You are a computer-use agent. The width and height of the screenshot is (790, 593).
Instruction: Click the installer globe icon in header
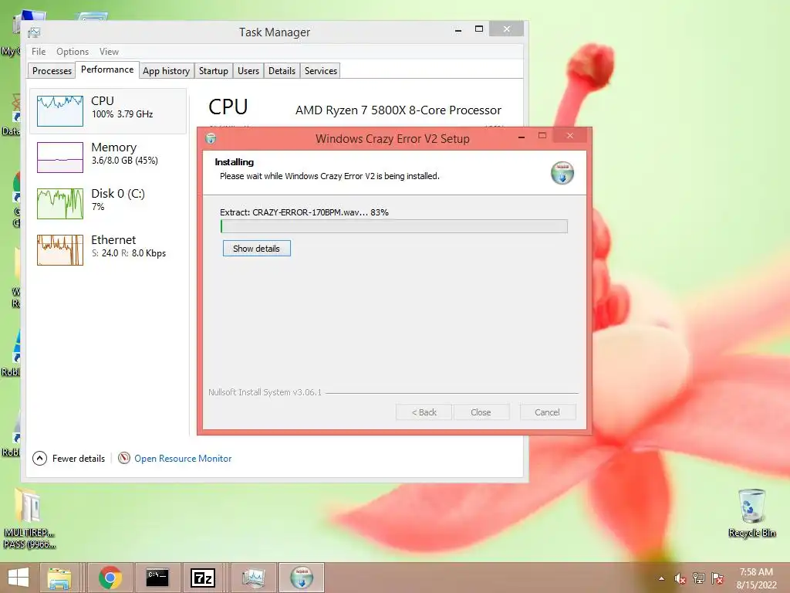point(562,173)
